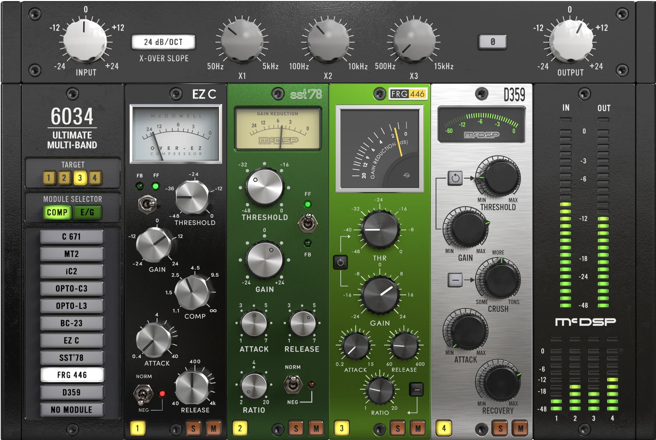Click the sst'78 ATTACK knob
This screenshot has height=440, width=656.
[x=254, y=324]
